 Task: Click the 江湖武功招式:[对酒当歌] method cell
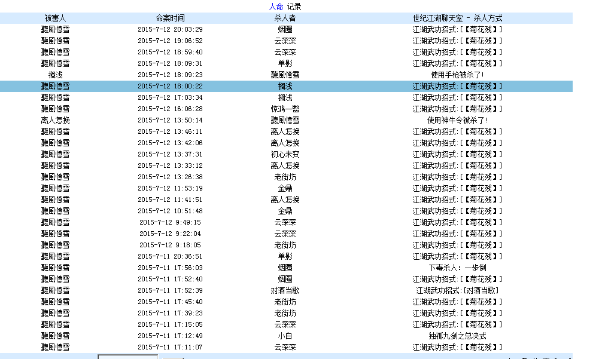click(x=457, y=291)
